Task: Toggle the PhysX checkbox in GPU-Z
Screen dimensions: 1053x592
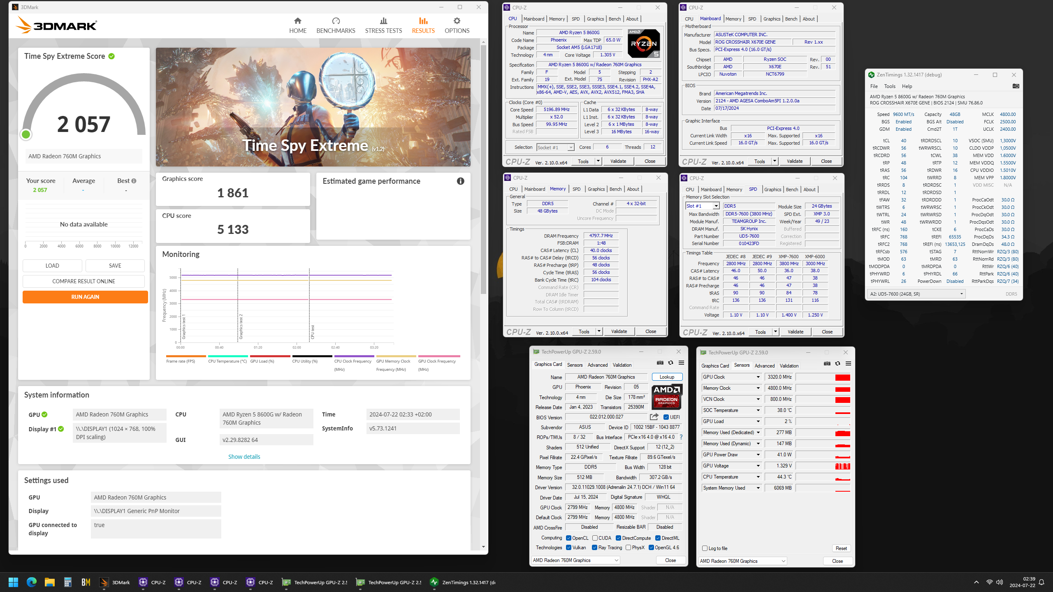Action: (628, 547)
